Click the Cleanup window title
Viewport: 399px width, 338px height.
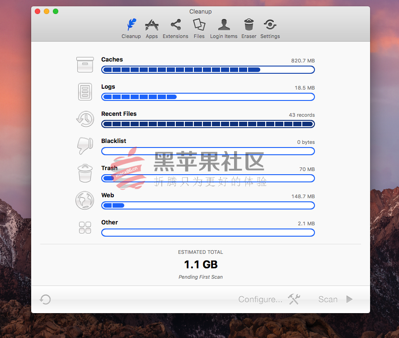(201, 11)
